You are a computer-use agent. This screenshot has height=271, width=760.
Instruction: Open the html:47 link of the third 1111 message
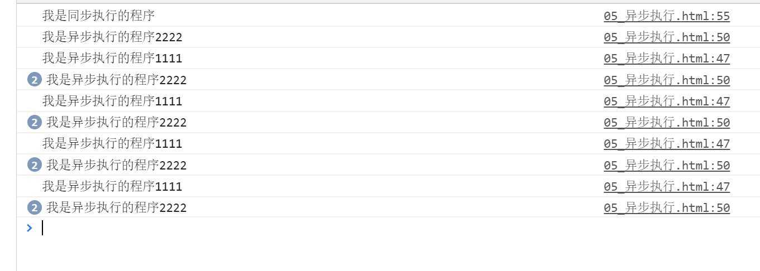coord(667,144)
